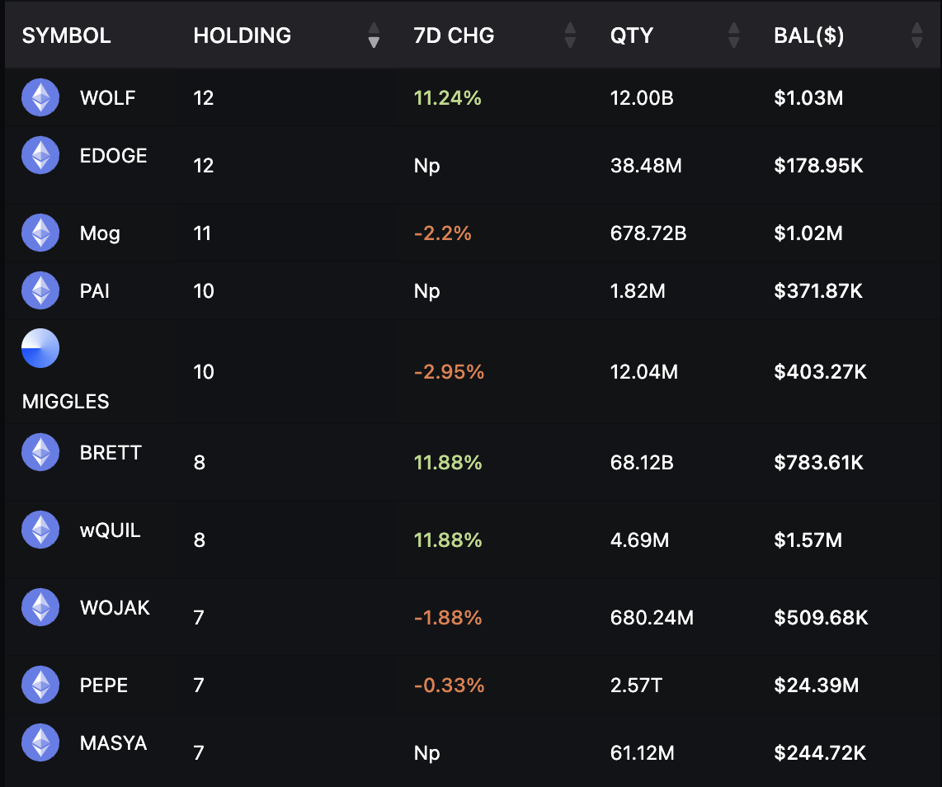Click the $509.68K balance for WOJAK
Image resolution: width=942 pixels, height=787 pixels.
pos(821,617)
